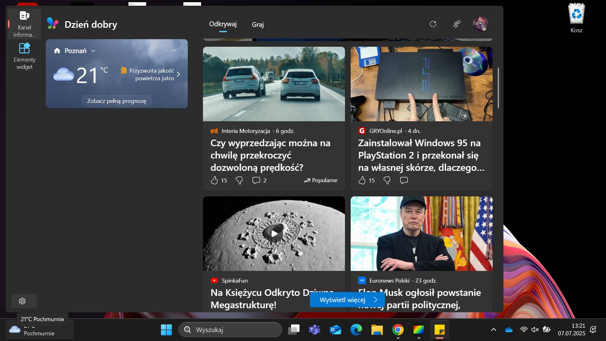This screenshot has height=341, width=606.
Task: Open OneDrive cloud tray icon
Action: click(x=508, y=330)
